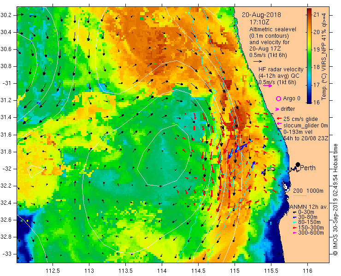
Task: Click the blue 0-193m vel legend marker
Action: click(280, 129)
